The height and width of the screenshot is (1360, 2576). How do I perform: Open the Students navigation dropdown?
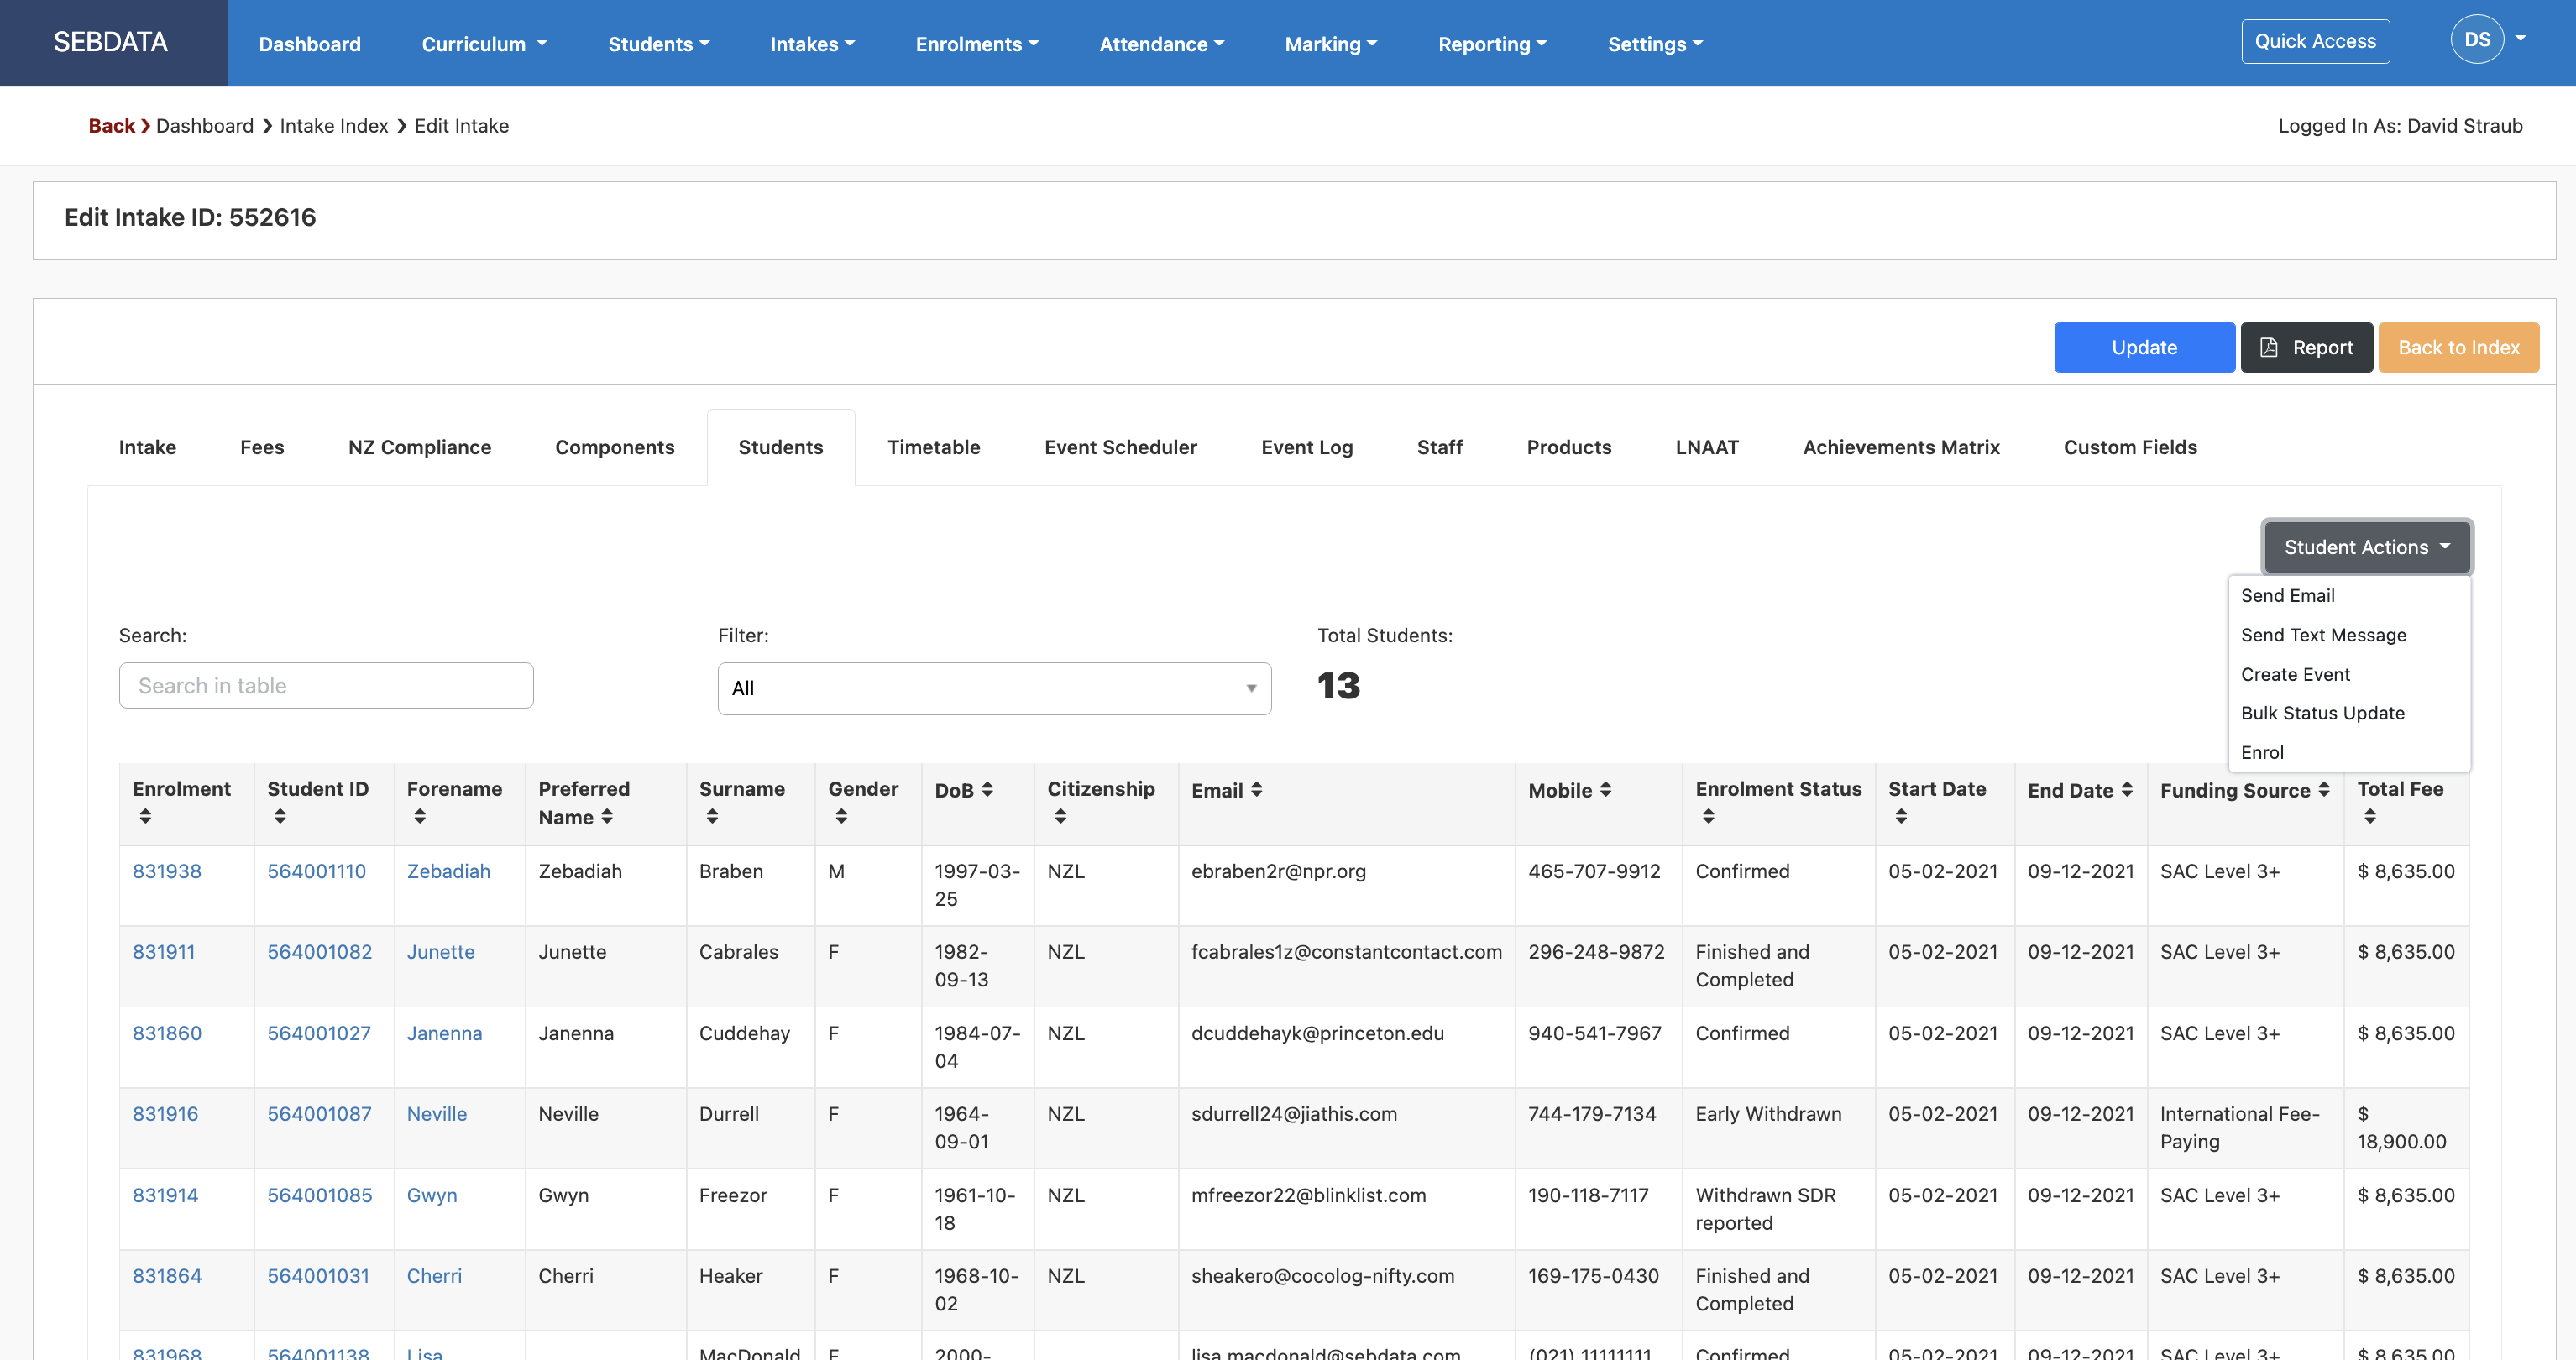658,44
